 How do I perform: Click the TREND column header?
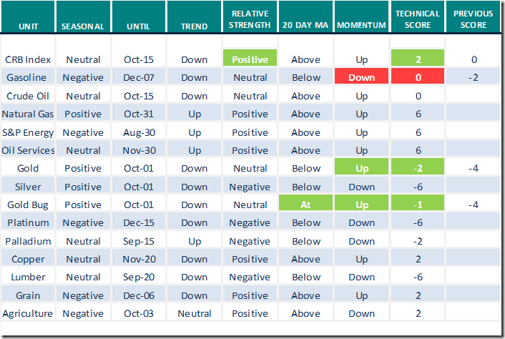pyautogui.click(x=195, y=26)
